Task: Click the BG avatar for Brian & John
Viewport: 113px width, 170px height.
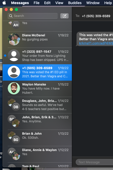Action: 16,140
